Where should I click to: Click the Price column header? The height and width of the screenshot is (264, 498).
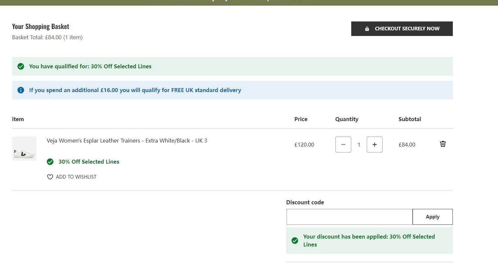click(301, 119)
